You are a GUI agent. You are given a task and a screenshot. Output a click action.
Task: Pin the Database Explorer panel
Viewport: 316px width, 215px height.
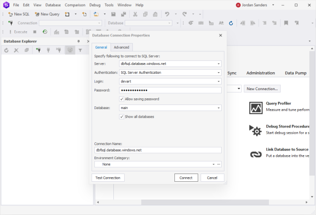(78, 41)
